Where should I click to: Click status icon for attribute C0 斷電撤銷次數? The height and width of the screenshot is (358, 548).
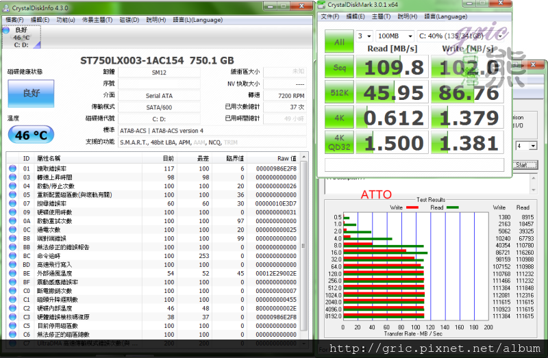(x=12, y=291)
